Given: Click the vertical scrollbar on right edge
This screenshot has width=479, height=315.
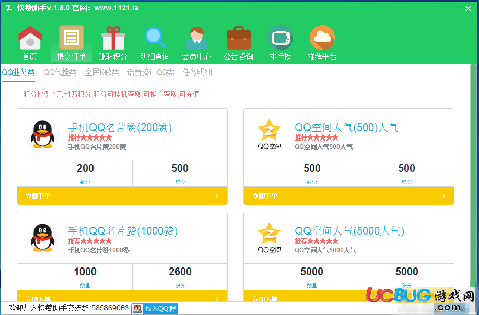Looking at the screenshot, I should 473,176.
